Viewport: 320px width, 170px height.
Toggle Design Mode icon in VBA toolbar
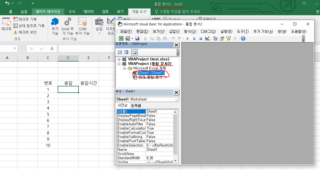tap(207, 38)
